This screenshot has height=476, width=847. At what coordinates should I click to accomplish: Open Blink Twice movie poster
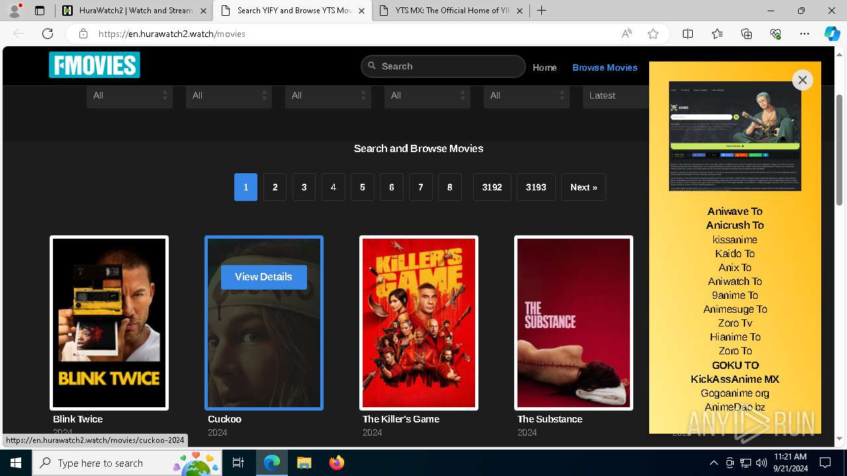tap(109, 323)
